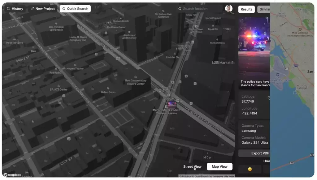Image resolution: width=317 pixels, height=180 pixels.
Task: Show the Results panel
Action: [x=246, y=9]
